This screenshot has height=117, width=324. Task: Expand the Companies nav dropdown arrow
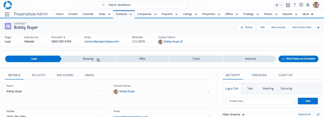(155, 14)
